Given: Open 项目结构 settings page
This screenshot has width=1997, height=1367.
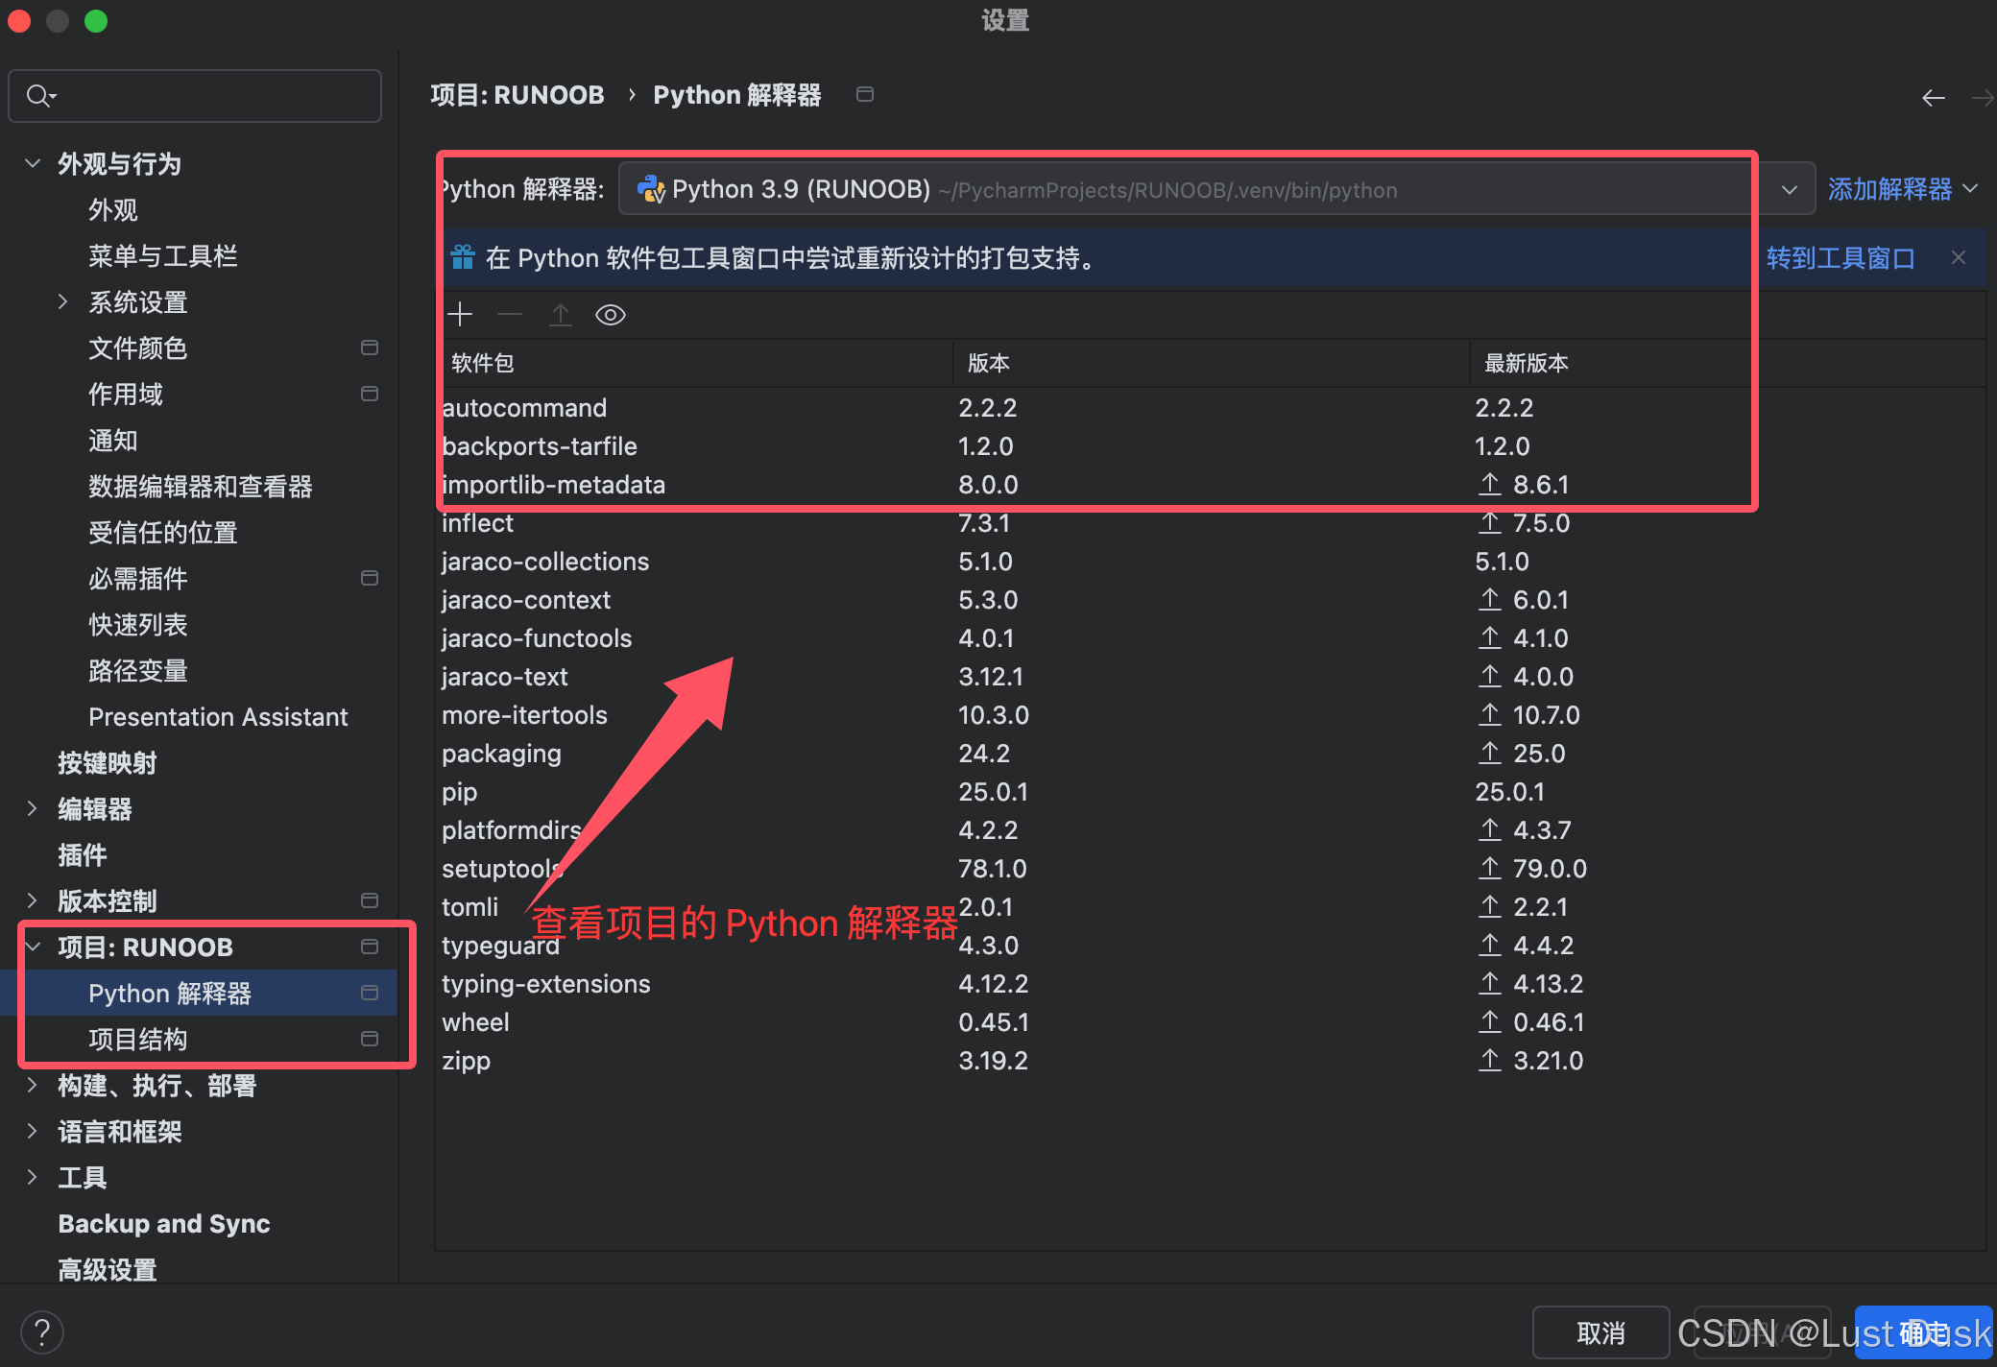Looking at the screenshot, I should 138,1039.
